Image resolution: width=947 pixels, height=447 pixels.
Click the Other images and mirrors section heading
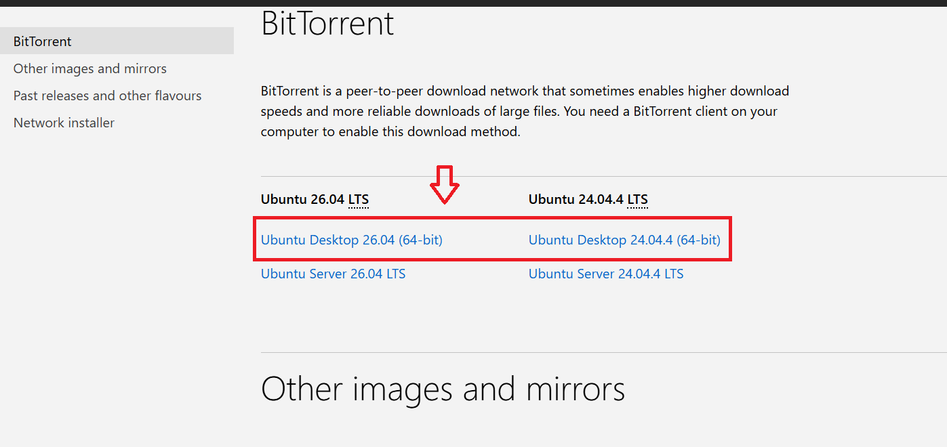point(443,389)
